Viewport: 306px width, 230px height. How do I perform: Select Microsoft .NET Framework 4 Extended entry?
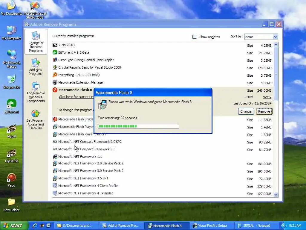[x=162, y=193]
